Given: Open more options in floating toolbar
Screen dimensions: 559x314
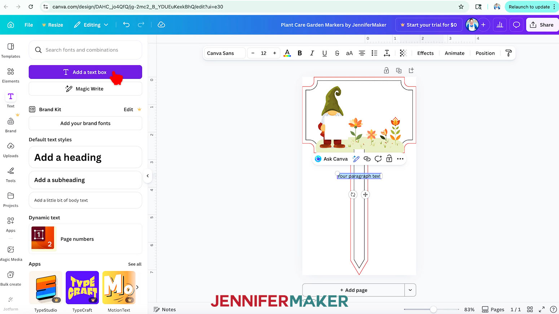Looking at the screenshot, I should 400,159.
